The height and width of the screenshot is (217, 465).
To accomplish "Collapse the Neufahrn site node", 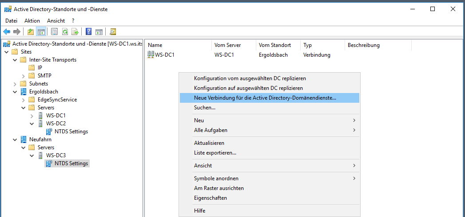I will point(15,139).
